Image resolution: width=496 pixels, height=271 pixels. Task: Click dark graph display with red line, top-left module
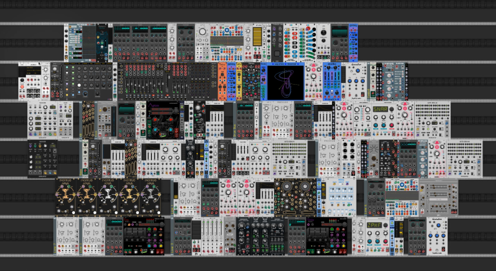coord(89,41)
